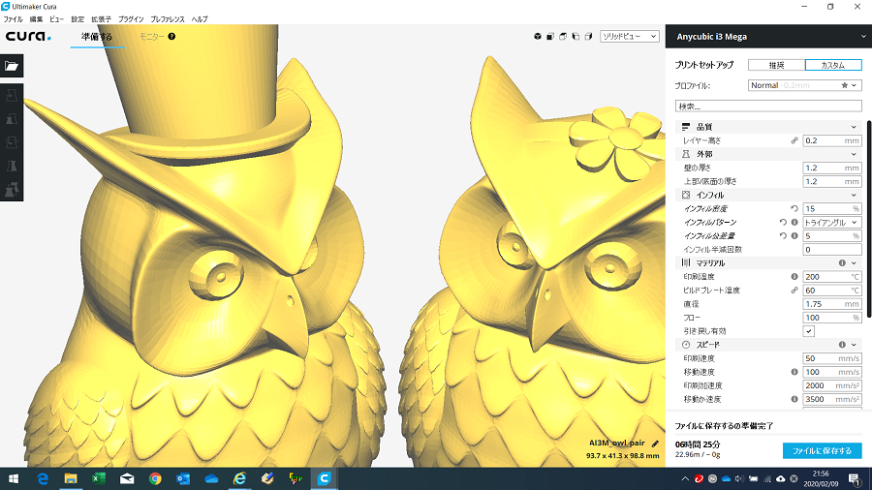The height and width of the screenshot is (490, 872).
Task: Click the 検索 settings search field
Action: [768, 107]
